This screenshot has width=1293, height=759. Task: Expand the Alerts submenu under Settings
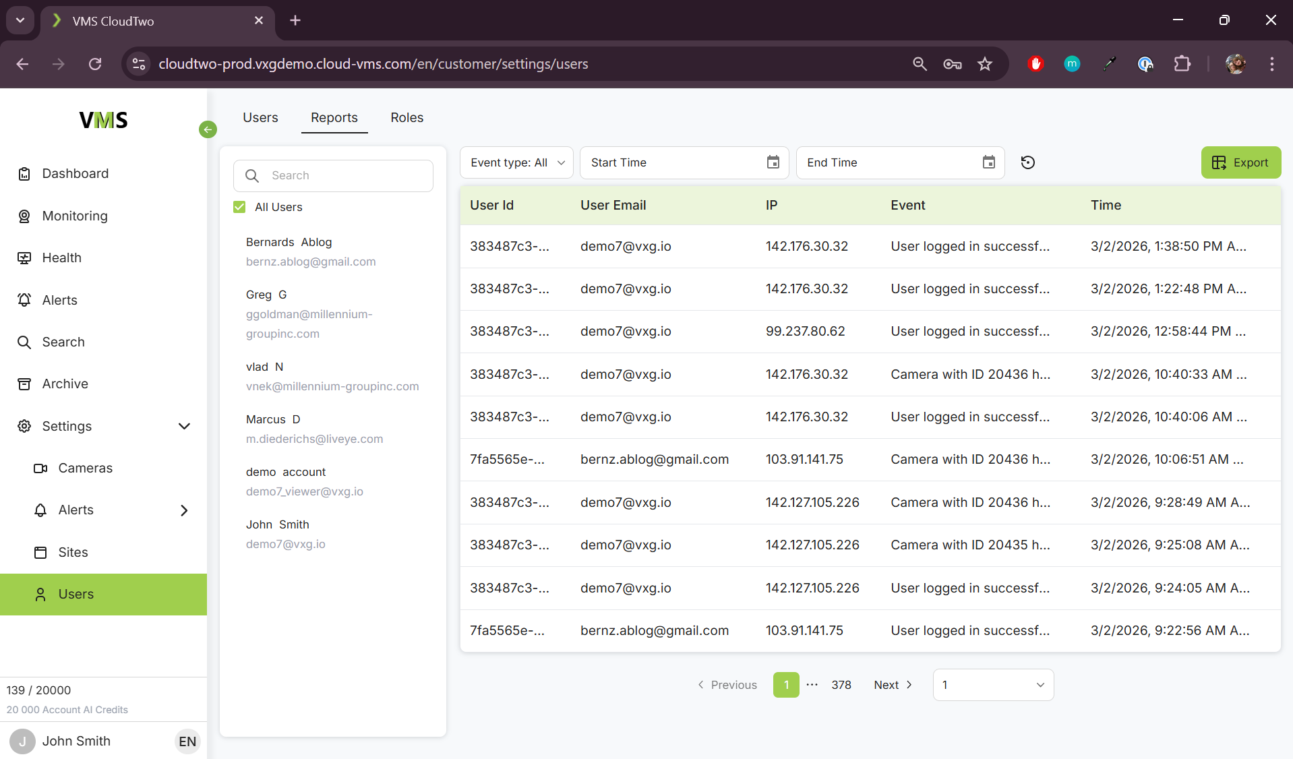click(x=184, y=510)
